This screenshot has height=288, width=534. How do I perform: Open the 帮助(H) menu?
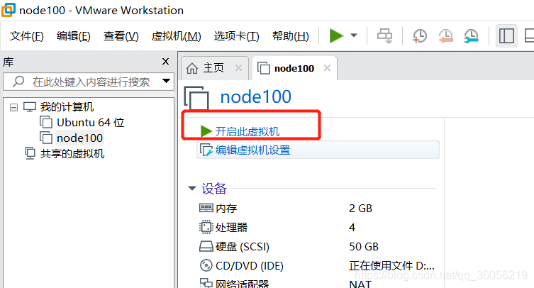(x=291, y=35)
